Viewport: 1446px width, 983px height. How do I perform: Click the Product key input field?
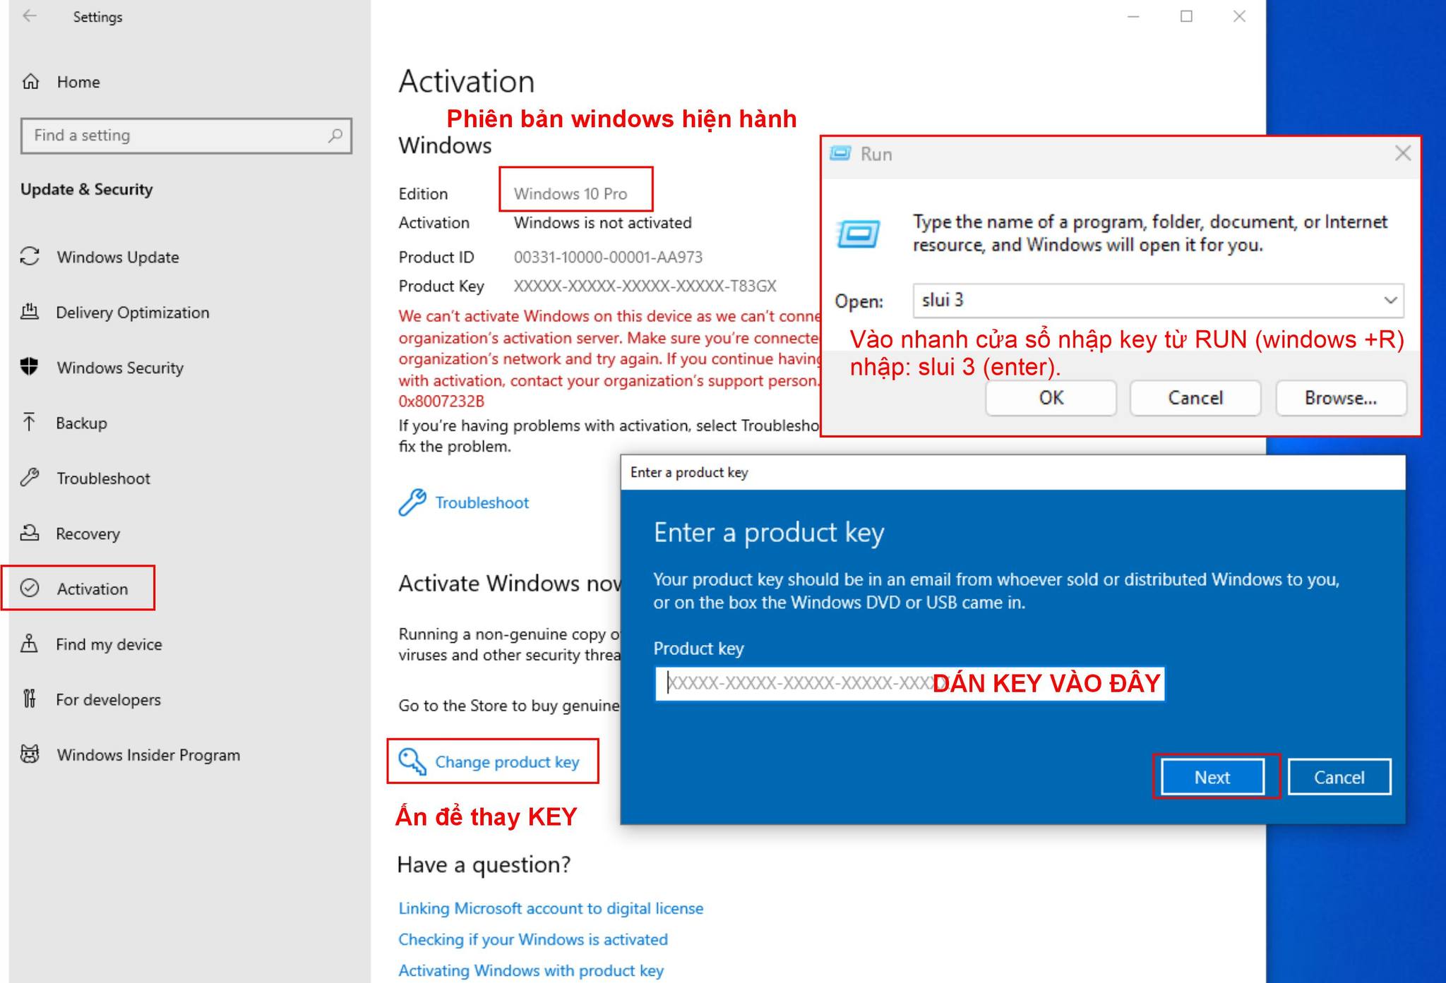pos(909,683)
